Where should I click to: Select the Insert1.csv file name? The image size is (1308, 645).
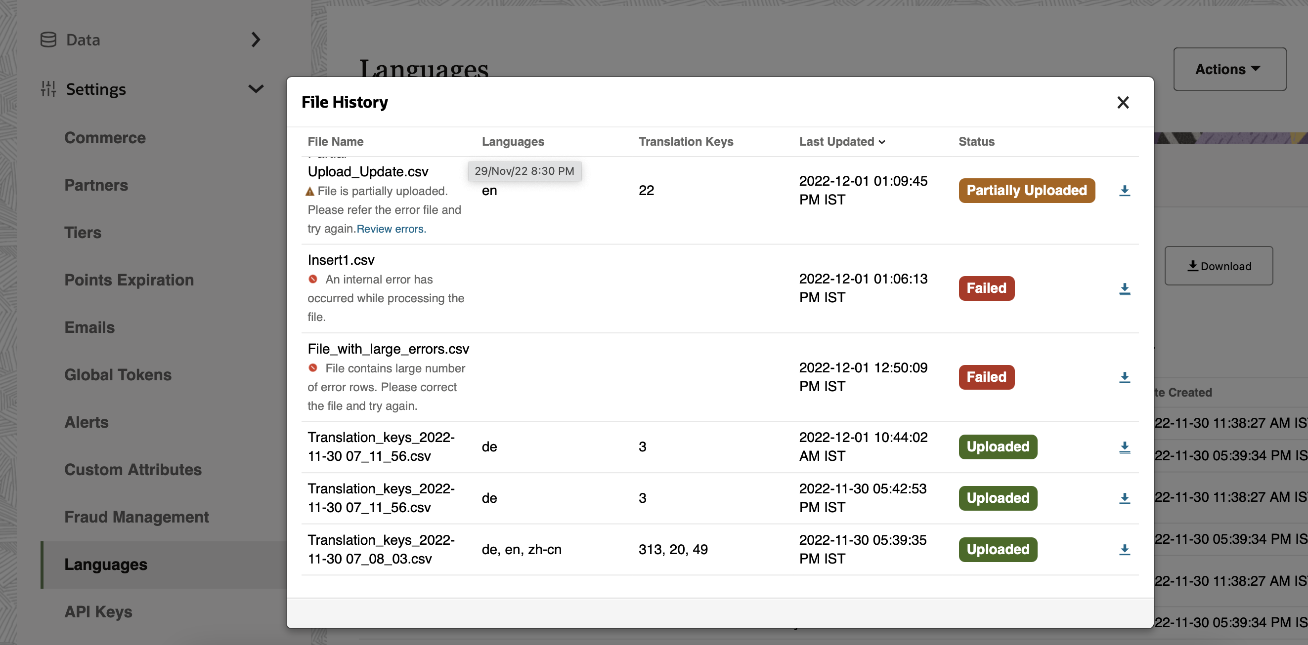[341, 260]
